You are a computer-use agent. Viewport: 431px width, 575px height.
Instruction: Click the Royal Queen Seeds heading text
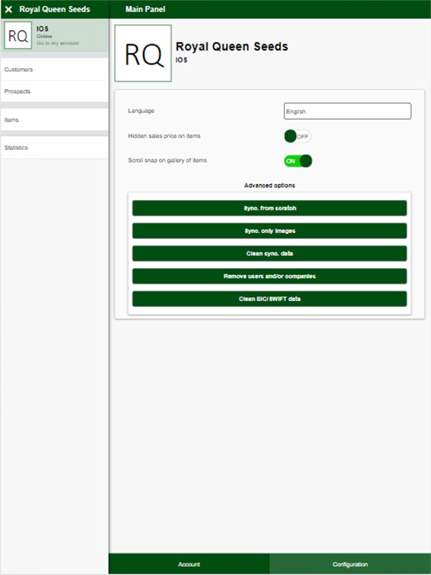(232, 46)
